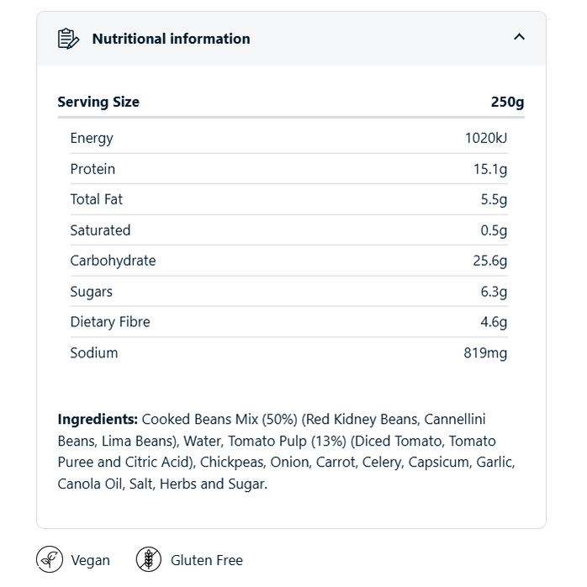Click the Protein row label
587x587 pixels.
[93, 169]
